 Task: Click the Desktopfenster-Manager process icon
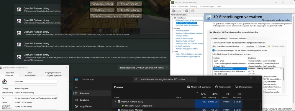point(119,110)
